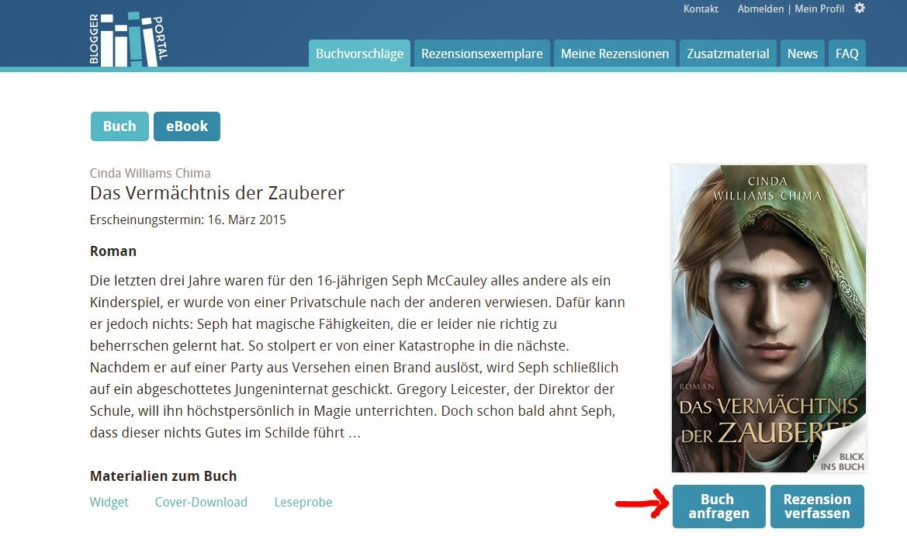Screen dimensions: 907x536
Task: Open the Leseprobe link
Action: click(303, 502)
